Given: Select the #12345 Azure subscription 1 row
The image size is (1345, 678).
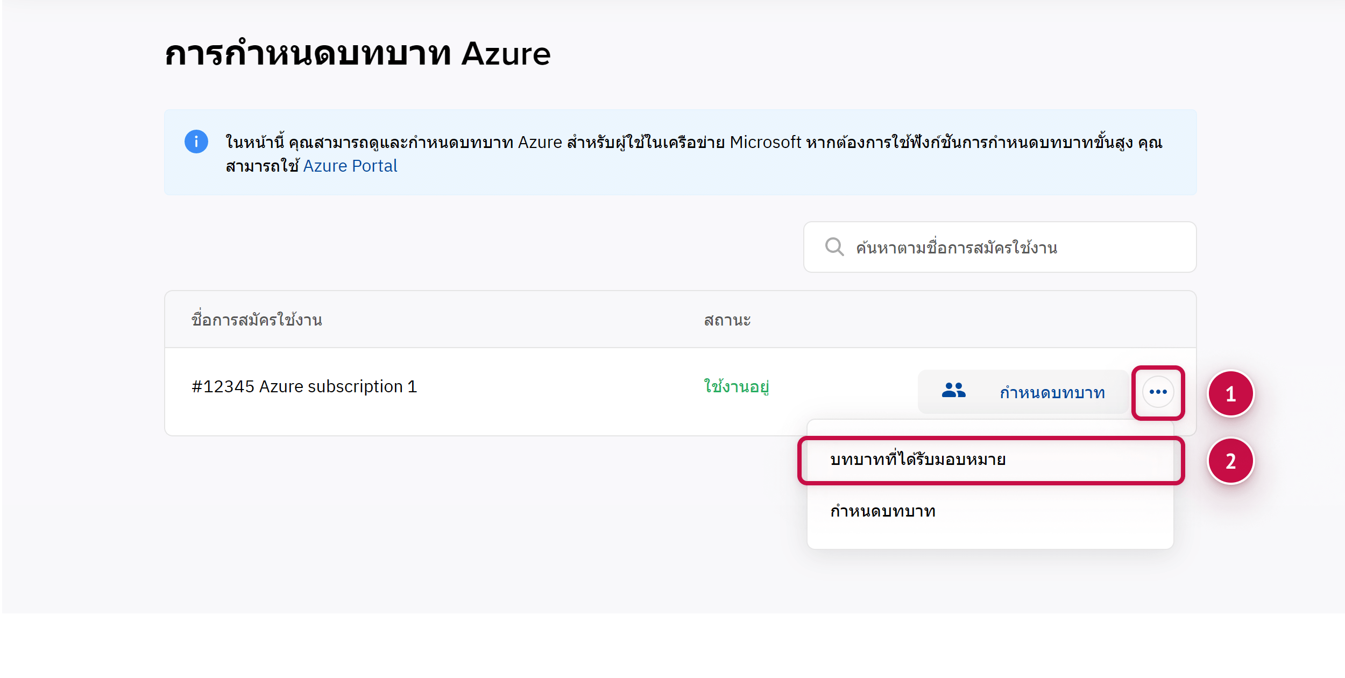Looking at the screenshot, I should point(304,387).
